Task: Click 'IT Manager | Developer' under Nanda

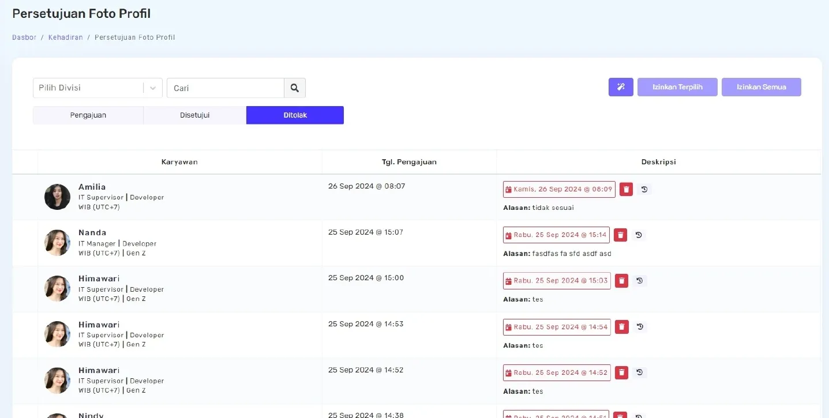Action: (x=118, y=244)
